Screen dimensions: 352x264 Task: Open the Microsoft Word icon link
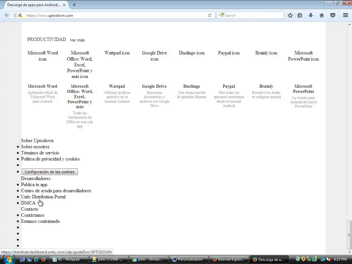tap(42, 56)
